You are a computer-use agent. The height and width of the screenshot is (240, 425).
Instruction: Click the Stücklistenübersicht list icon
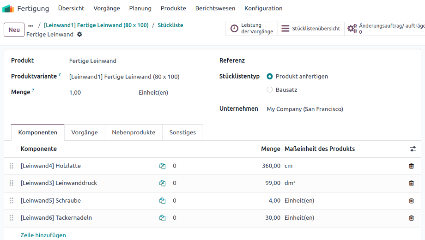pyautogui.click(x=285, y=29)
